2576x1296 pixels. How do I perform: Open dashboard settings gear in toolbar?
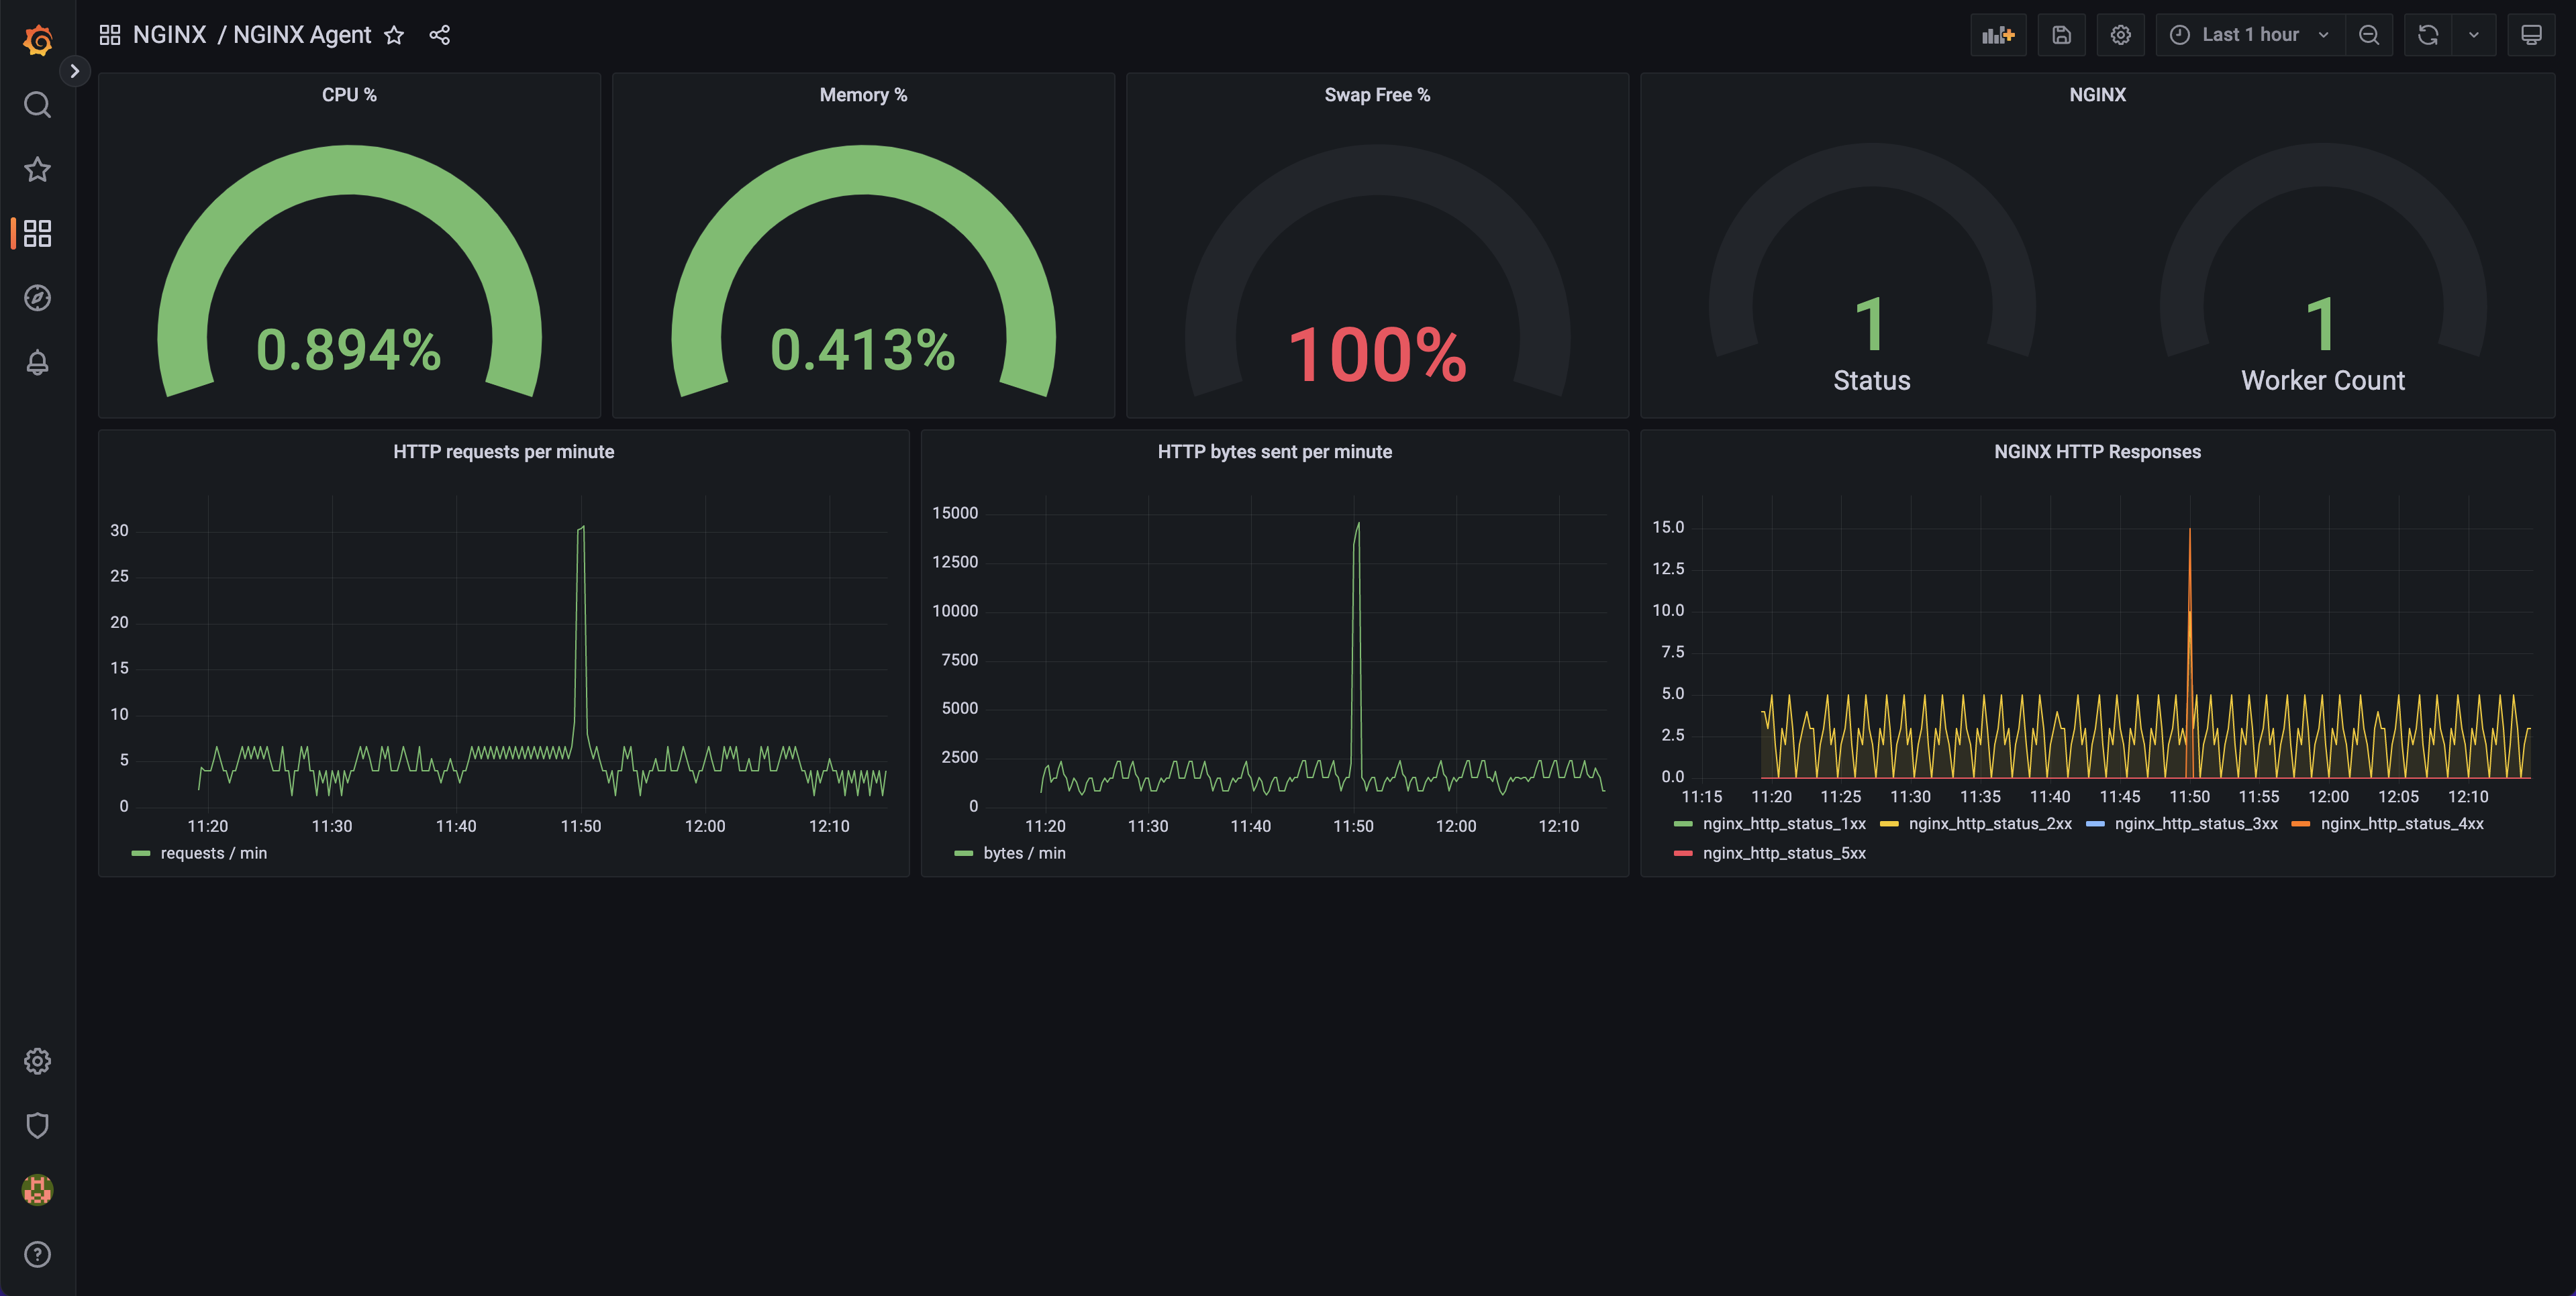2120,35
